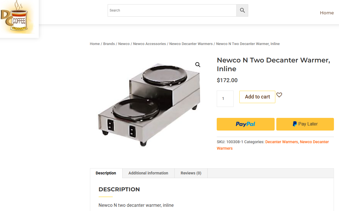
Task: Click the search magnifier icon button
Action: [x=242, y=10]
